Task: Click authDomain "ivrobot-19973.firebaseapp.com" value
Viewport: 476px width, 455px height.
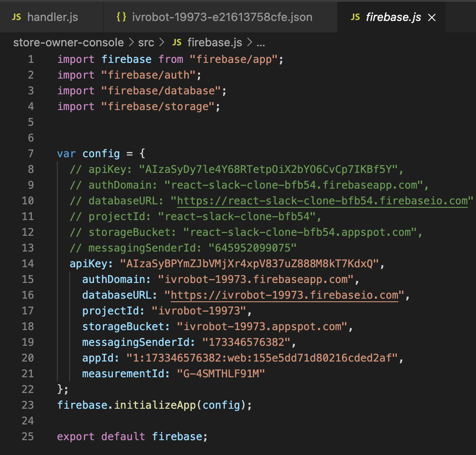Action: click(256, 279)
